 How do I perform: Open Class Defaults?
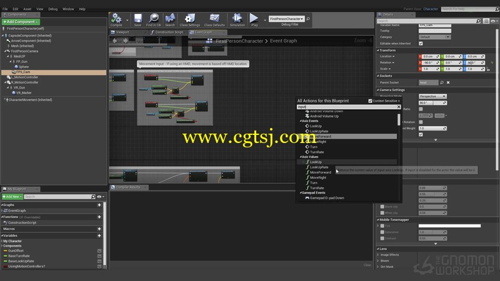point(214,20)
